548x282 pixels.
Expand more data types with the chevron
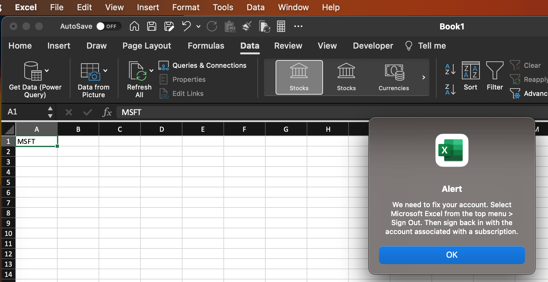click(x=423, y=77)
